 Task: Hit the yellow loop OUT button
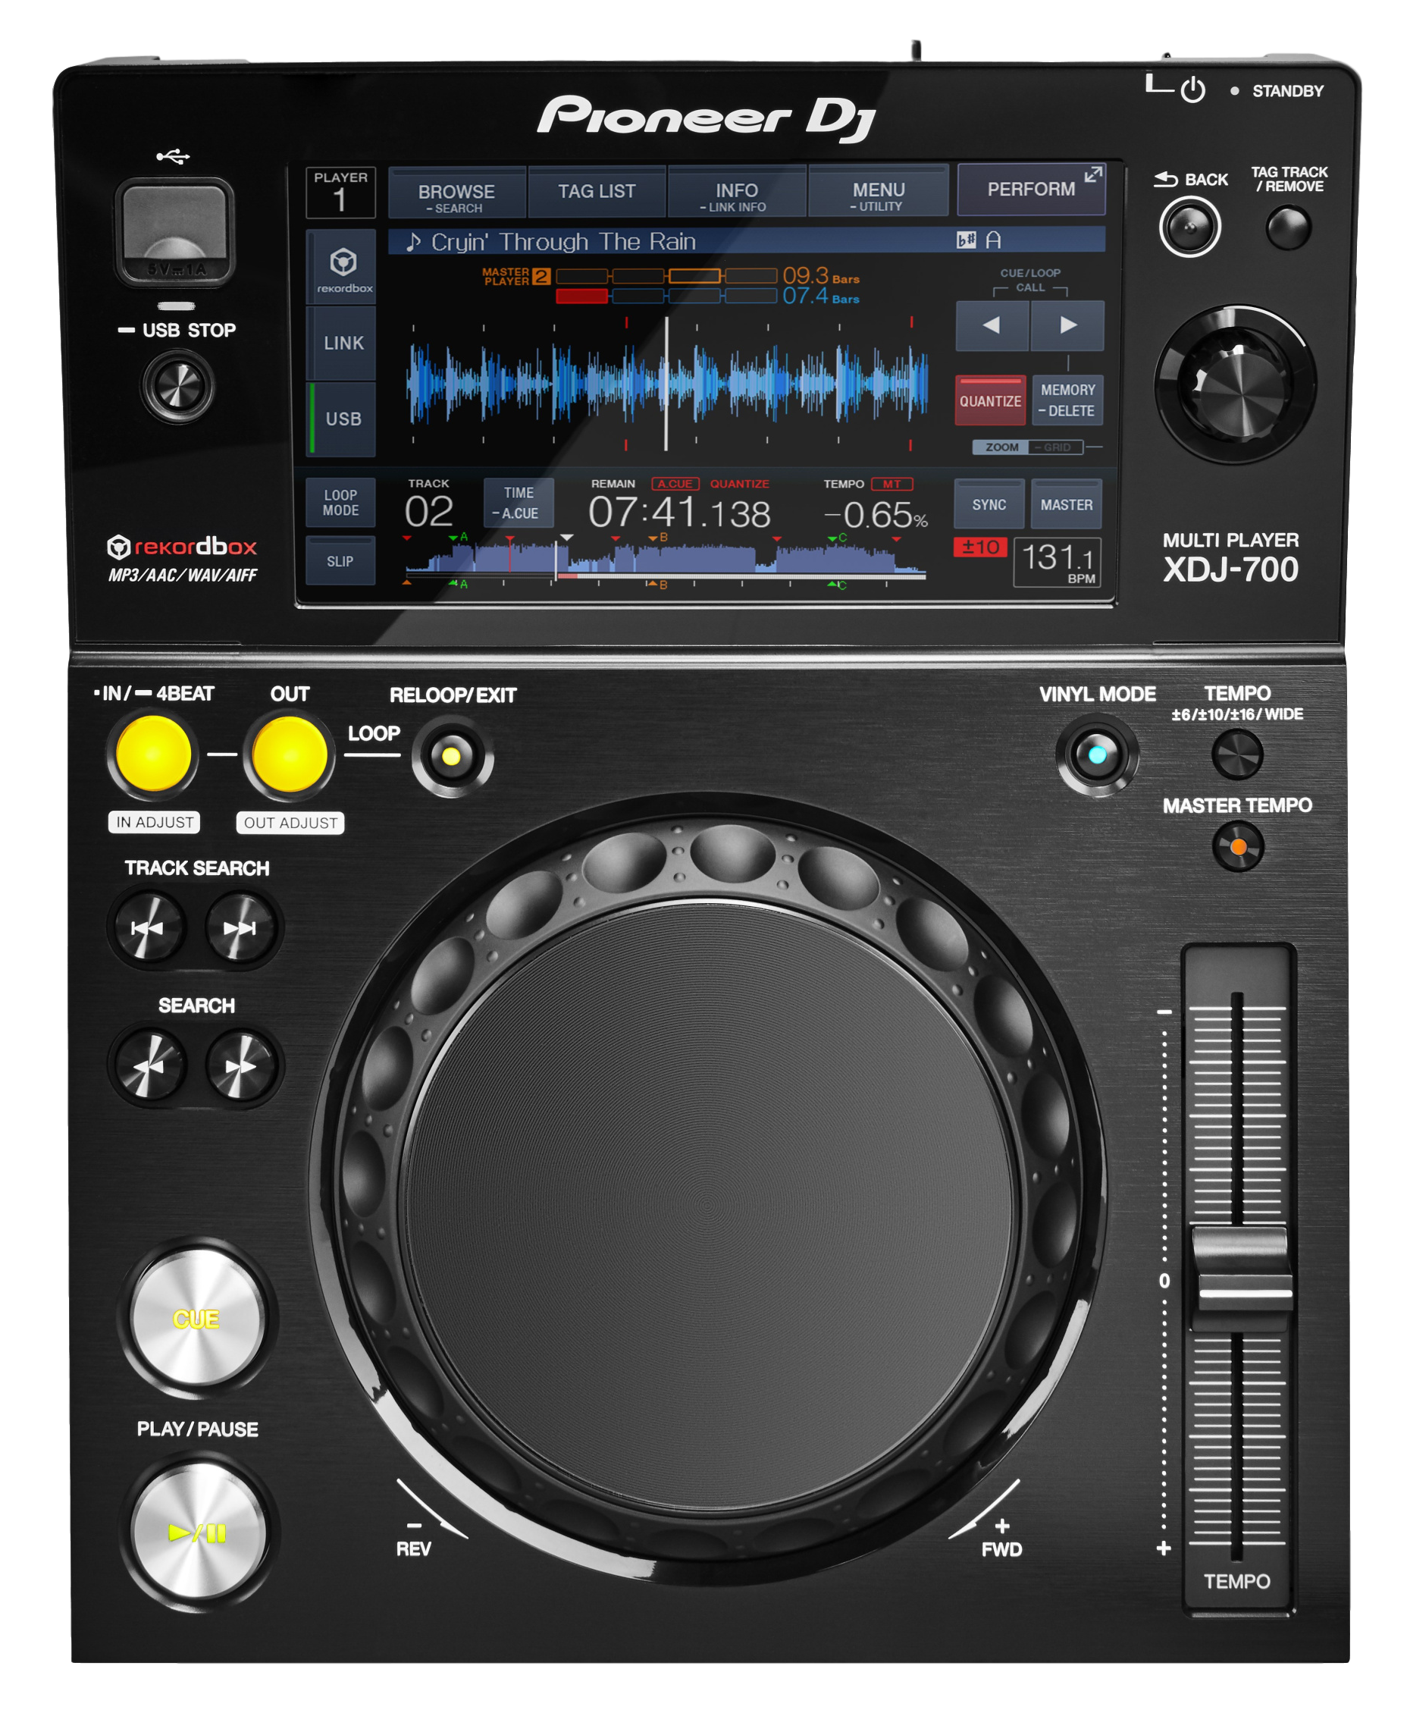pyautogui.click(x=290, y=754)
